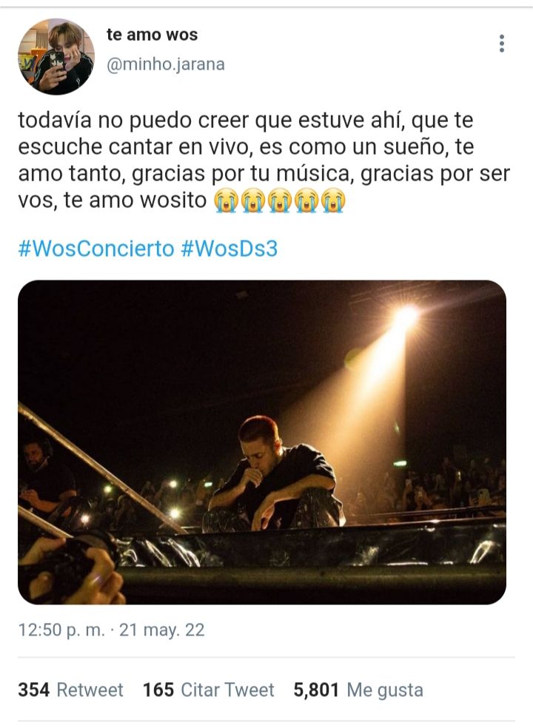Image resolution: width=533 pixels, height=728 pixels.
Task: Open the profile avatar of te amo wos
Action: coord(56,57)
